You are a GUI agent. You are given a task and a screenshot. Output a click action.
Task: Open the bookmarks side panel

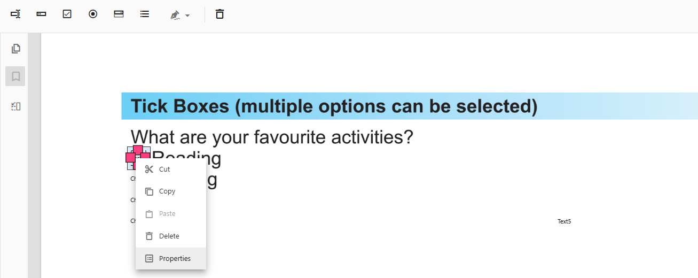pyautogui.click(x=15, y=76)
